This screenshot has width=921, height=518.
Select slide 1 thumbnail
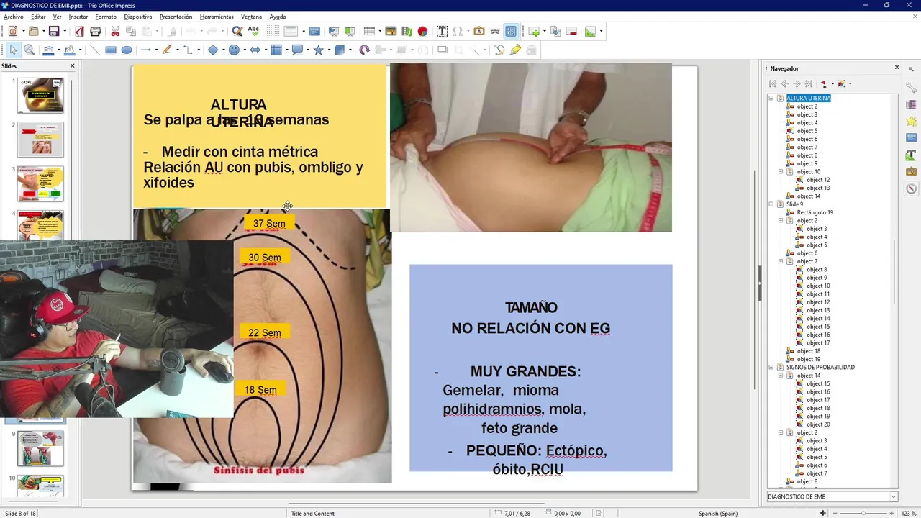tap(40, 95)
